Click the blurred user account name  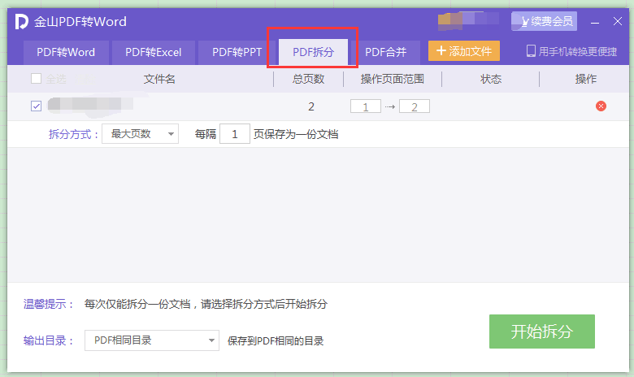pos(468,20)
